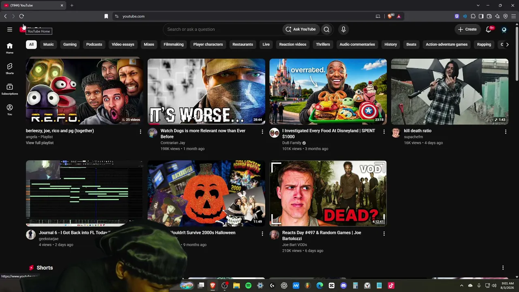Select the Music filter chip
The image size is (519, 292).
pos(48,44)
